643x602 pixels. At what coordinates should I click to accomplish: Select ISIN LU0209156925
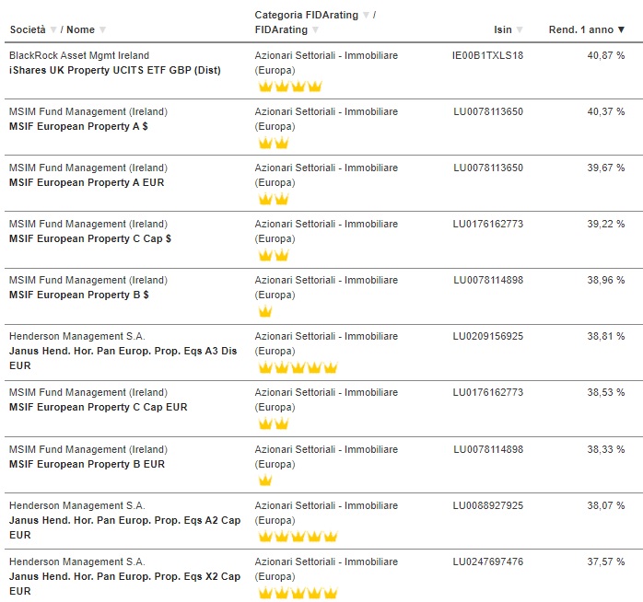(x=488, y=336)
